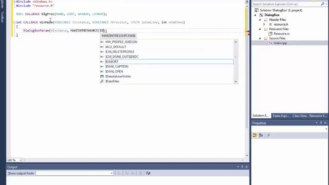Pin the Properties panel

coord(321,123)
